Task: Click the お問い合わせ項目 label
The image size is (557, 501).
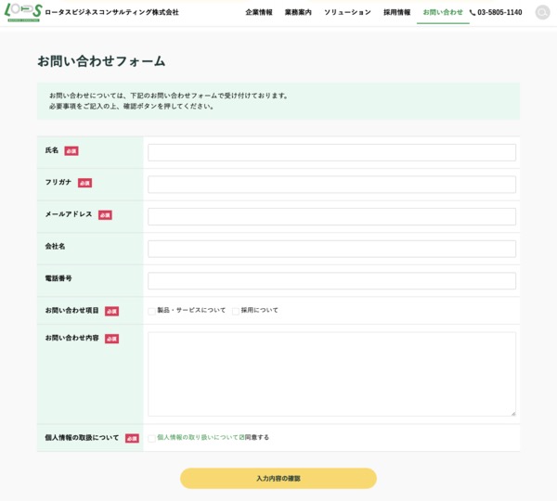Action: (71, 310)
